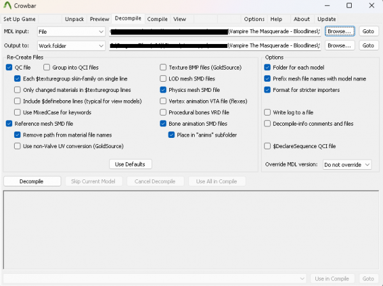Browse for the MDL input file
The height and width of the screenshot is (286, 383).
coord(340,31)
